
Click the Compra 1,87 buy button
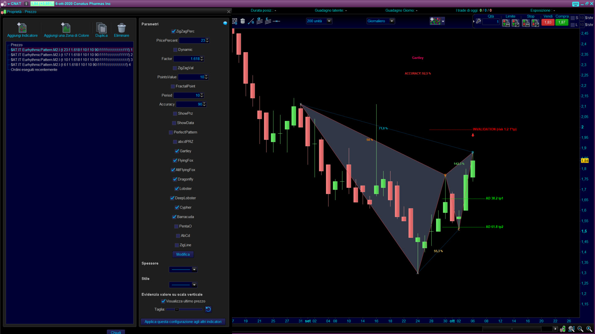tap(562, 22)
